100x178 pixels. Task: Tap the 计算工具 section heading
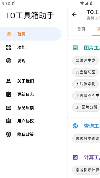92,157
